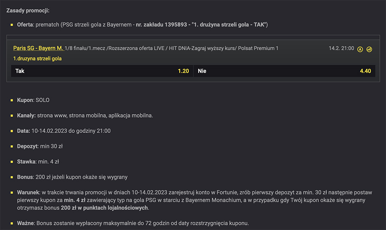Click the yellow bullet beside Data
The height and width of the screenshot is (230, 386).
(12, 131)
